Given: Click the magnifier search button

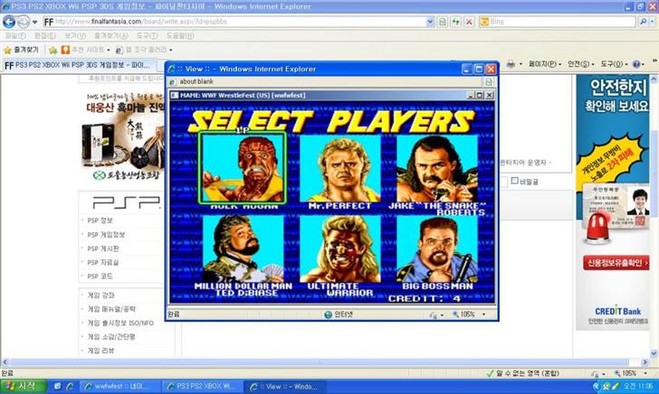Looking at the screenshot, I should (x=643, y=22).
